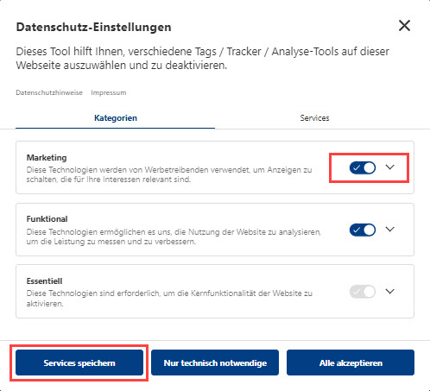
Task: Choose Nur technisch notwendige
Action: (215, 363)
